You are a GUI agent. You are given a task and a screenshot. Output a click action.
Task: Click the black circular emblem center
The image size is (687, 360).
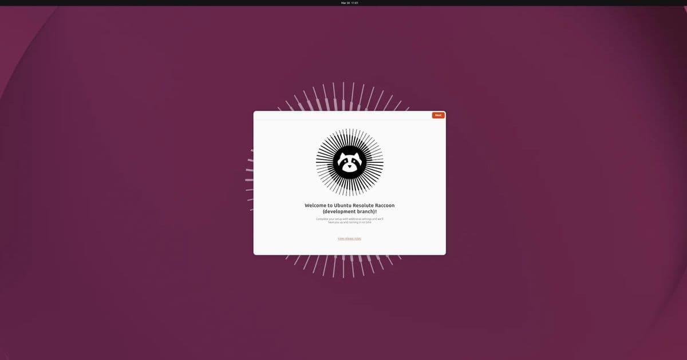[x=349, y=163]
